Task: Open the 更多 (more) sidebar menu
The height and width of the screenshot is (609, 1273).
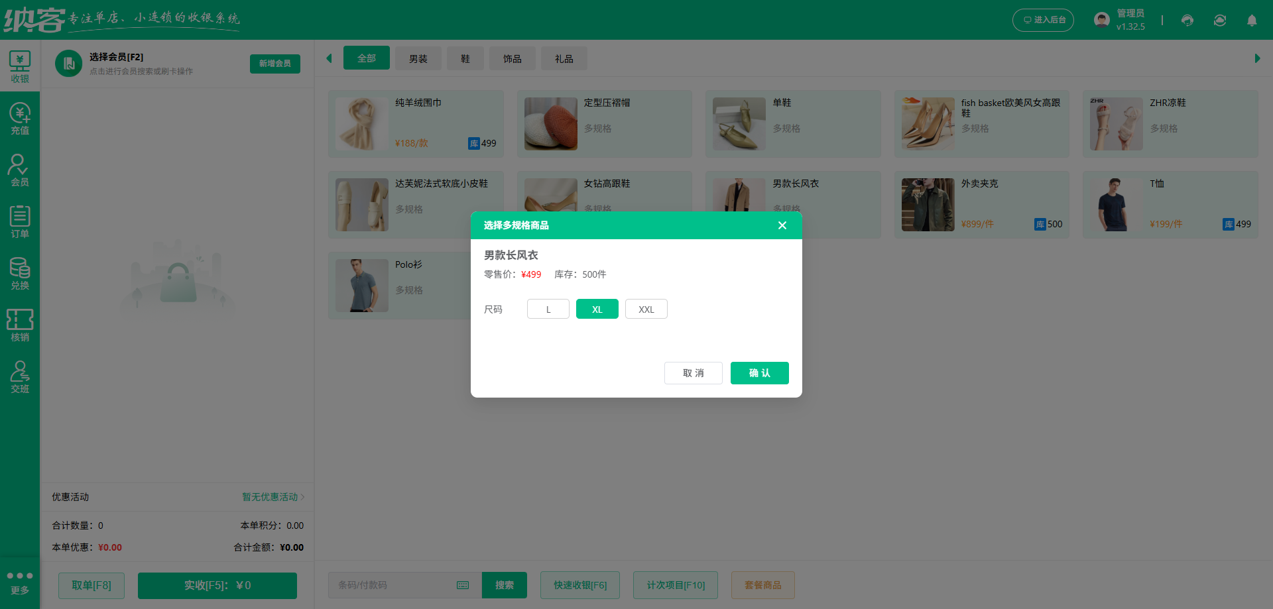Action: pyautogui.click(x=20, y=582)
